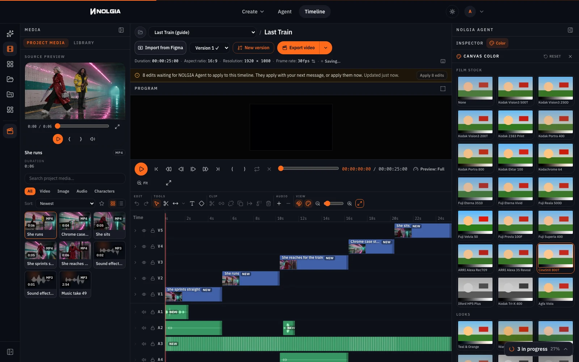This screenshot has width=579, height=362.
Task: Play the program timeline
Action: point(141,169)
